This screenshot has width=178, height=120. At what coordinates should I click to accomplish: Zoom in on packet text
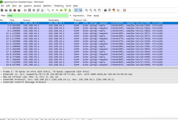coord(86,10)
